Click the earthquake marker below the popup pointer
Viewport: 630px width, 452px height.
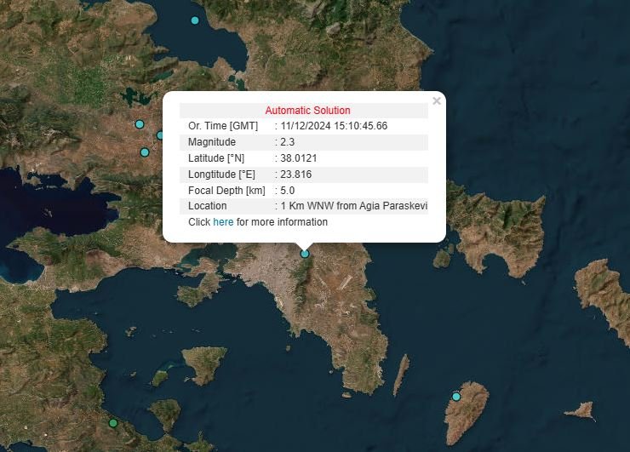click(x=305, y=253)
